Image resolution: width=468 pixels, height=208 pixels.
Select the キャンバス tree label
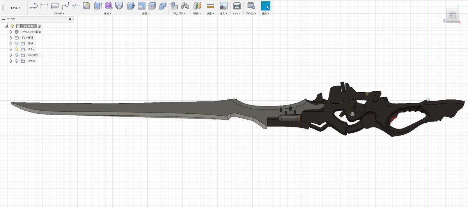[x=33, y=55]
